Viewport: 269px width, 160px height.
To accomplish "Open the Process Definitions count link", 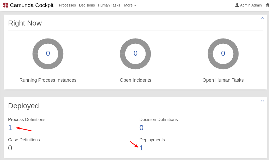I will 10,128.
